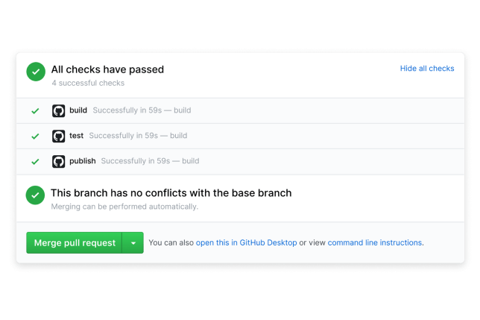The image size is (480, 320).
Task: Click the green checkmark next to test
Action: click(x=35, y=137)
